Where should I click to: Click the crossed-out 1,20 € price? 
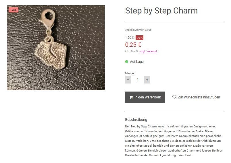[x=129, y=38]
